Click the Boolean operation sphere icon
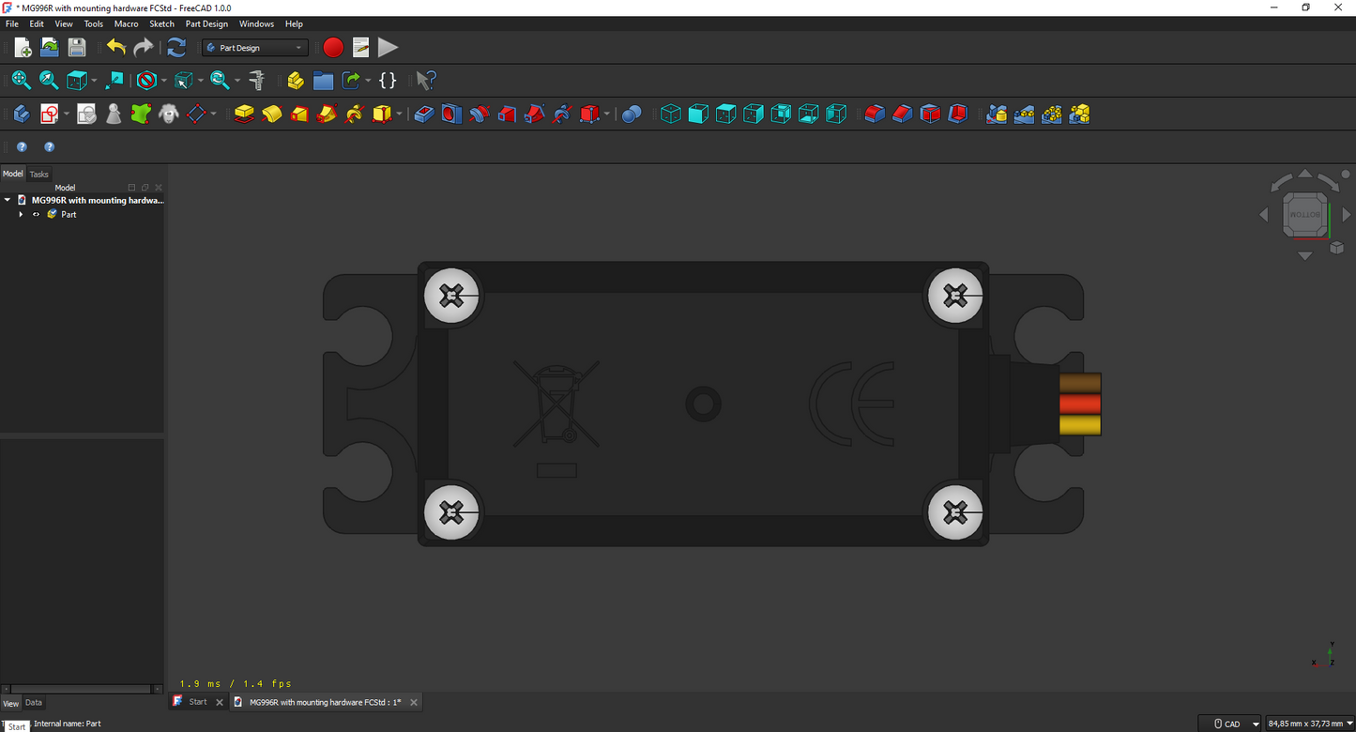 point(632,114)
